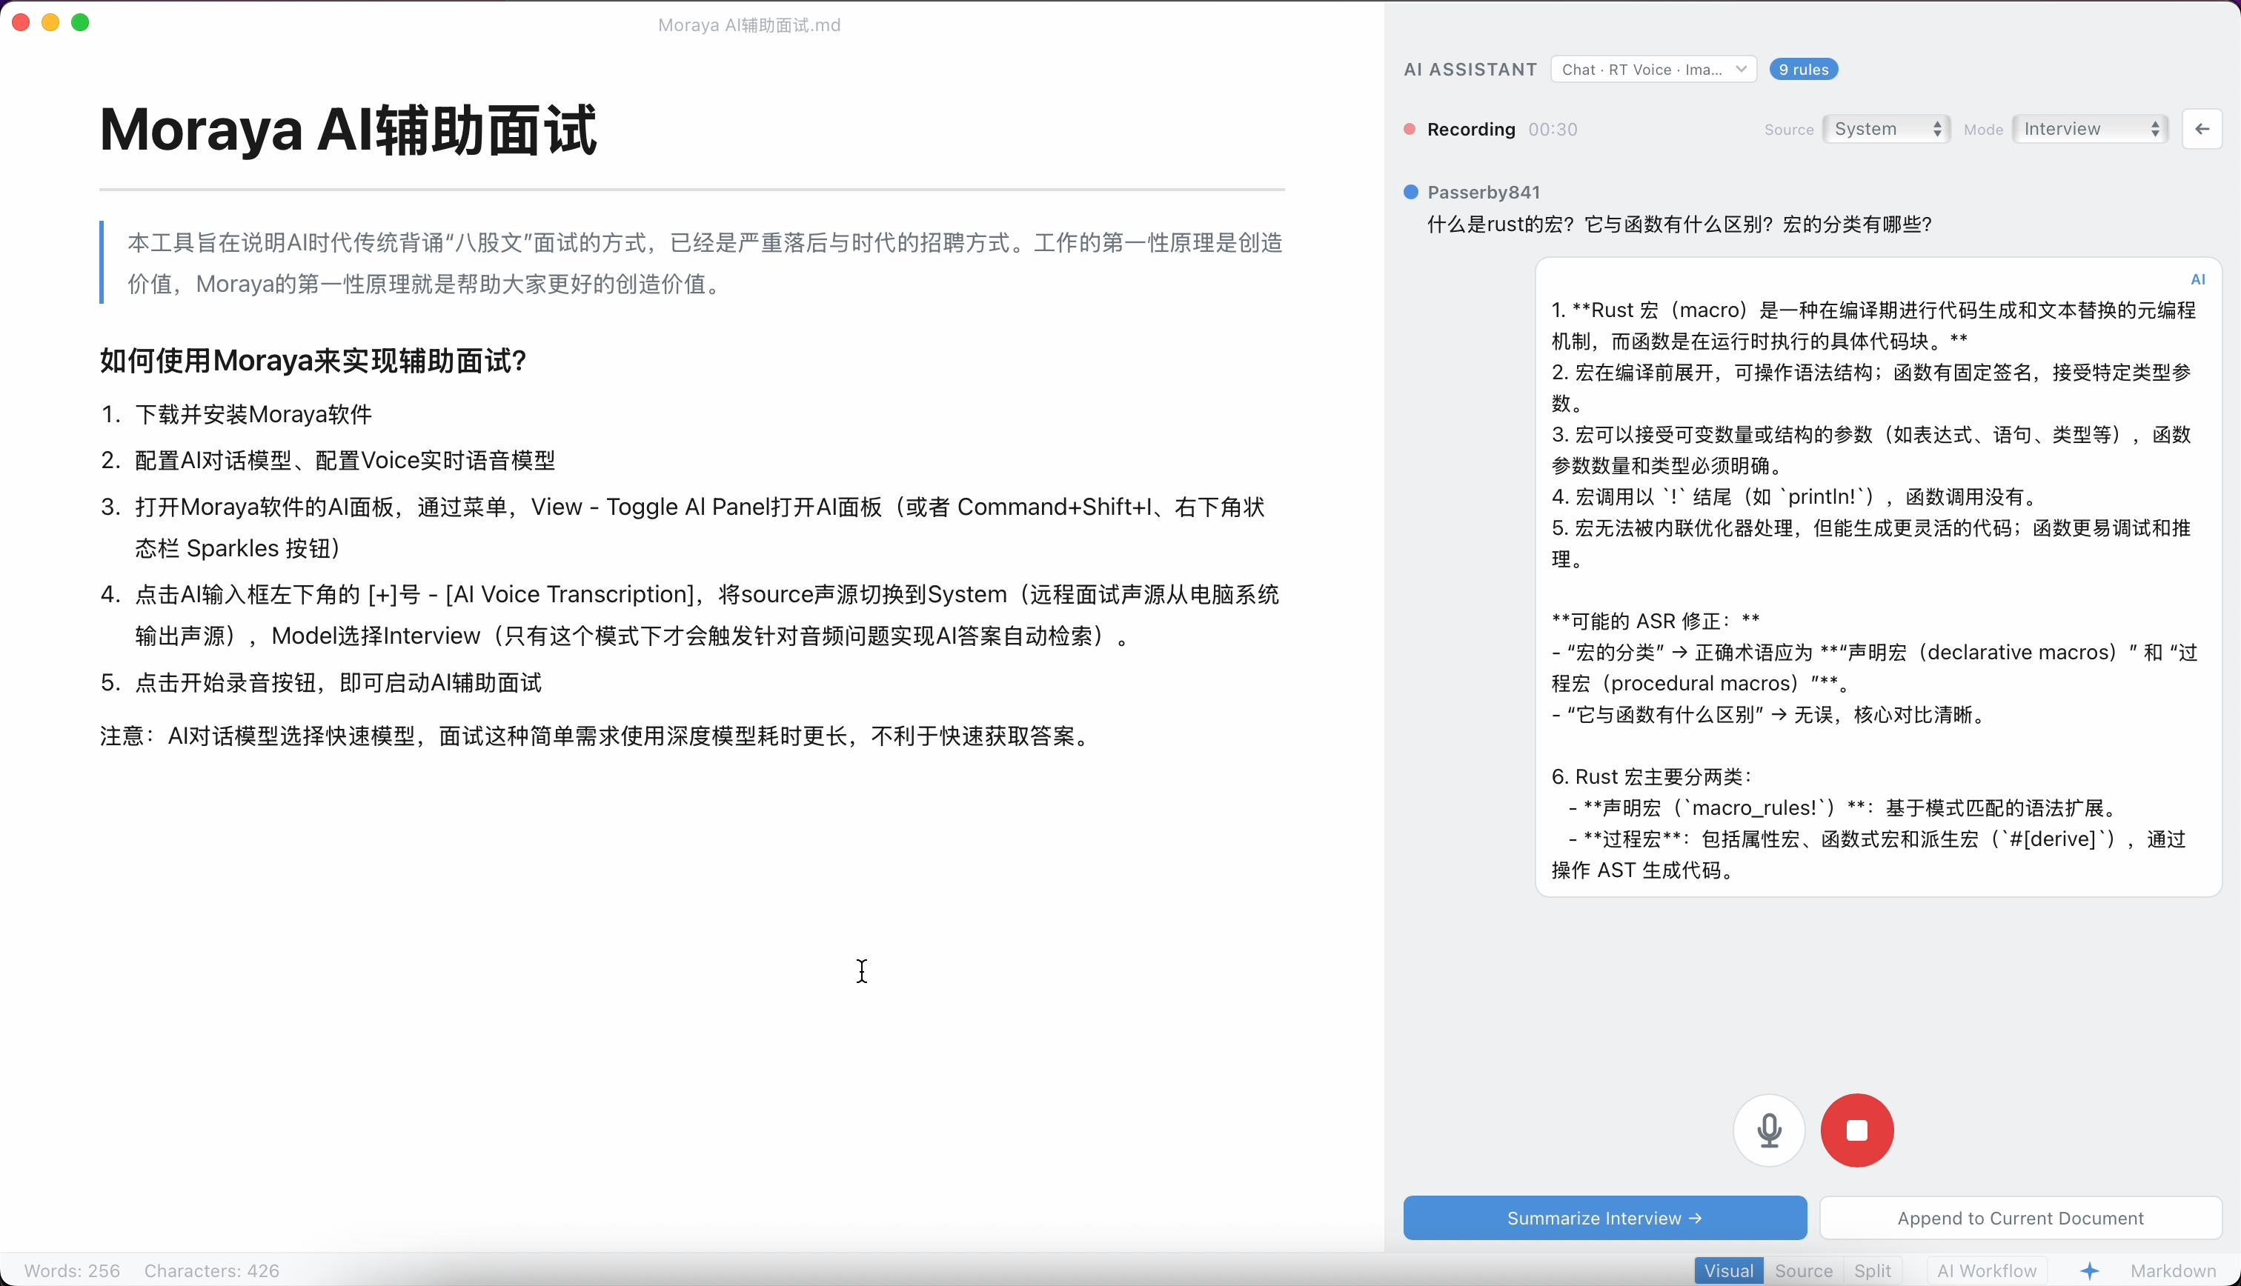The image size is (2241, 1286).
Task: Switch to Split editor mode
Action: 1872,1271
